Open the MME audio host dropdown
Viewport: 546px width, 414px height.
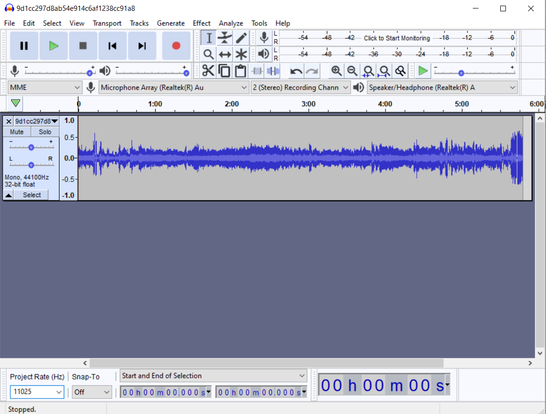pos(45,87)
